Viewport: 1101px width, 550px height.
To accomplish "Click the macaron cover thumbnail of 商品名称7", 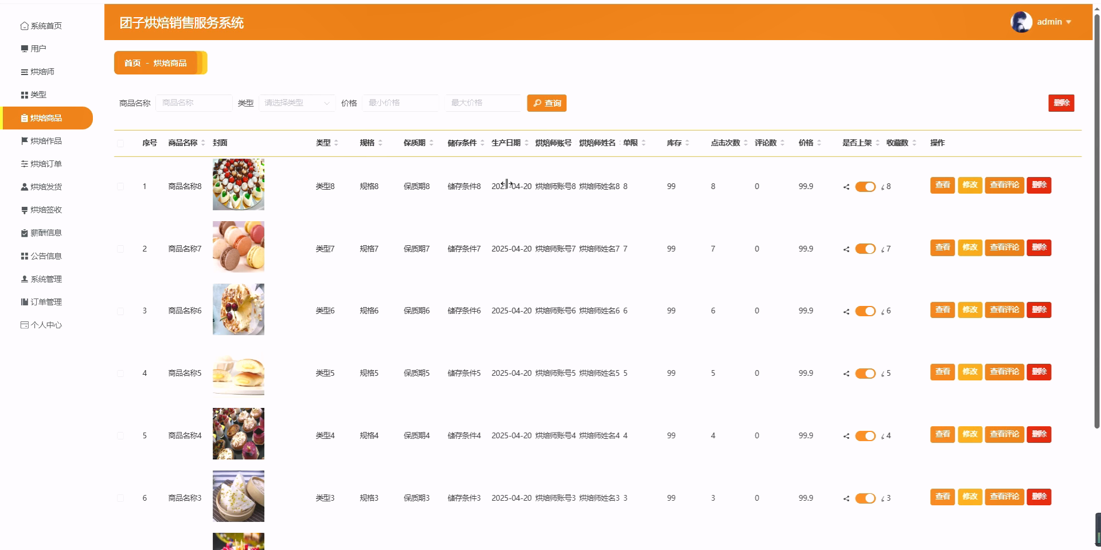I will pyautogui.click(x=239, y=247).
